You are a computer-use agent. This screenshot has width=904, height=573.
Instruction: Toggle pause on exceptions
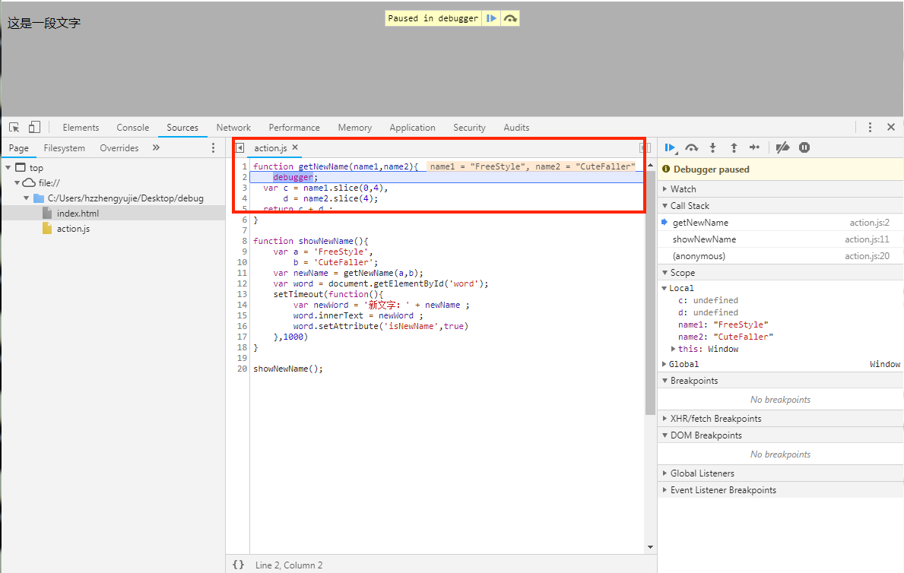tap(804, 147)
